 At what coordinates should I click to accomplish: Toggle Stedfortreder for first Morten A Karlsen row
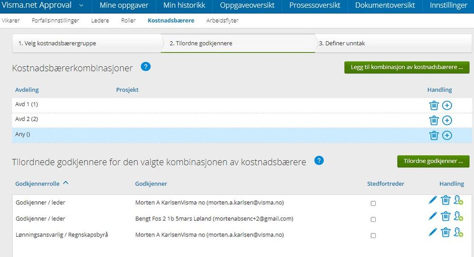pyautogui.click(x=373, y=204)
